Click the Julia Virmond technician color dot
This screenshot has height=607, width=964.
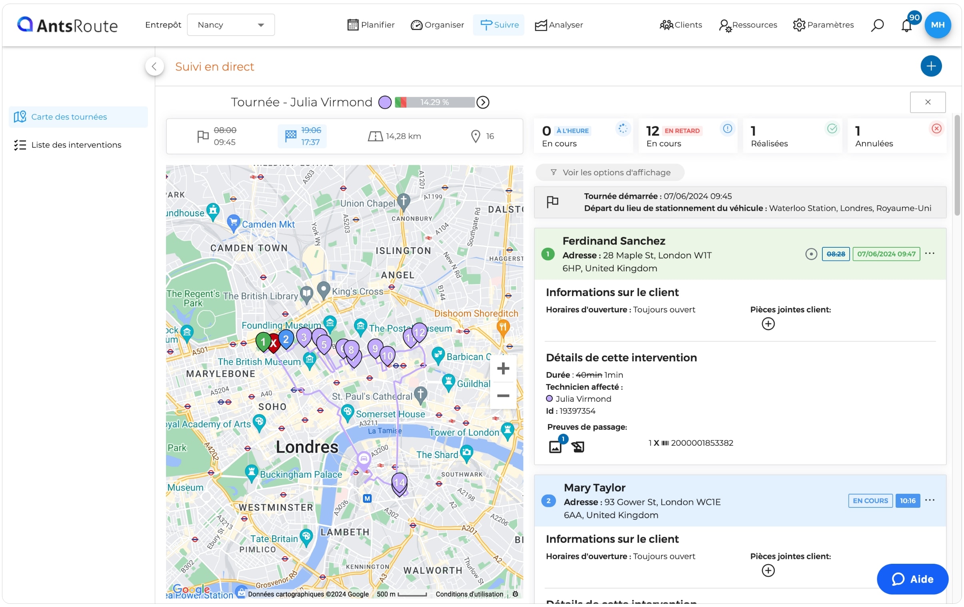tap(549, 399)
